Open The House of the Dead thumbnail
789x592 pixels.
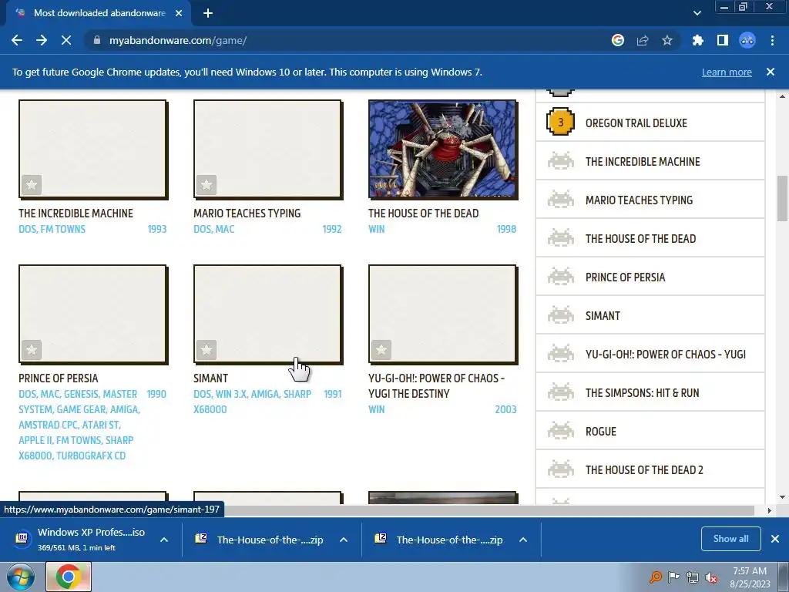click(443, 149)
